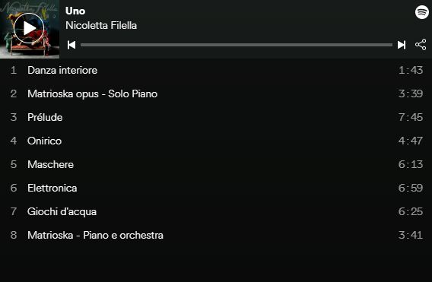Select track Giochi d'acqua

[x=216, y=211]
